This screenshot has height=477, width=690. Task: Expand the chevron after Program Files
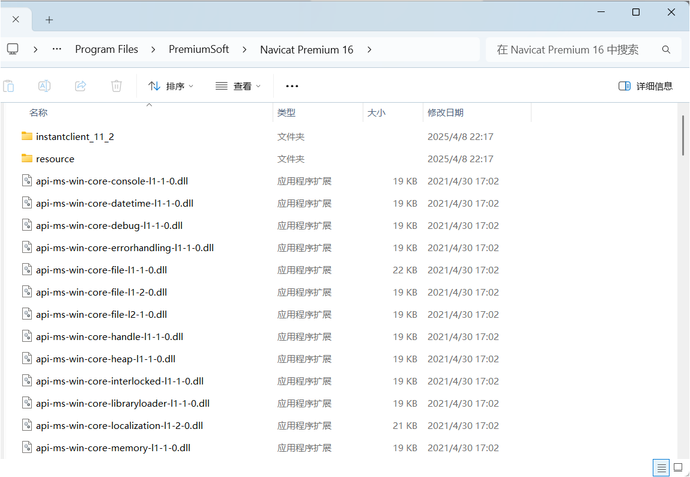pyautogui.click(x=153, y=50)
